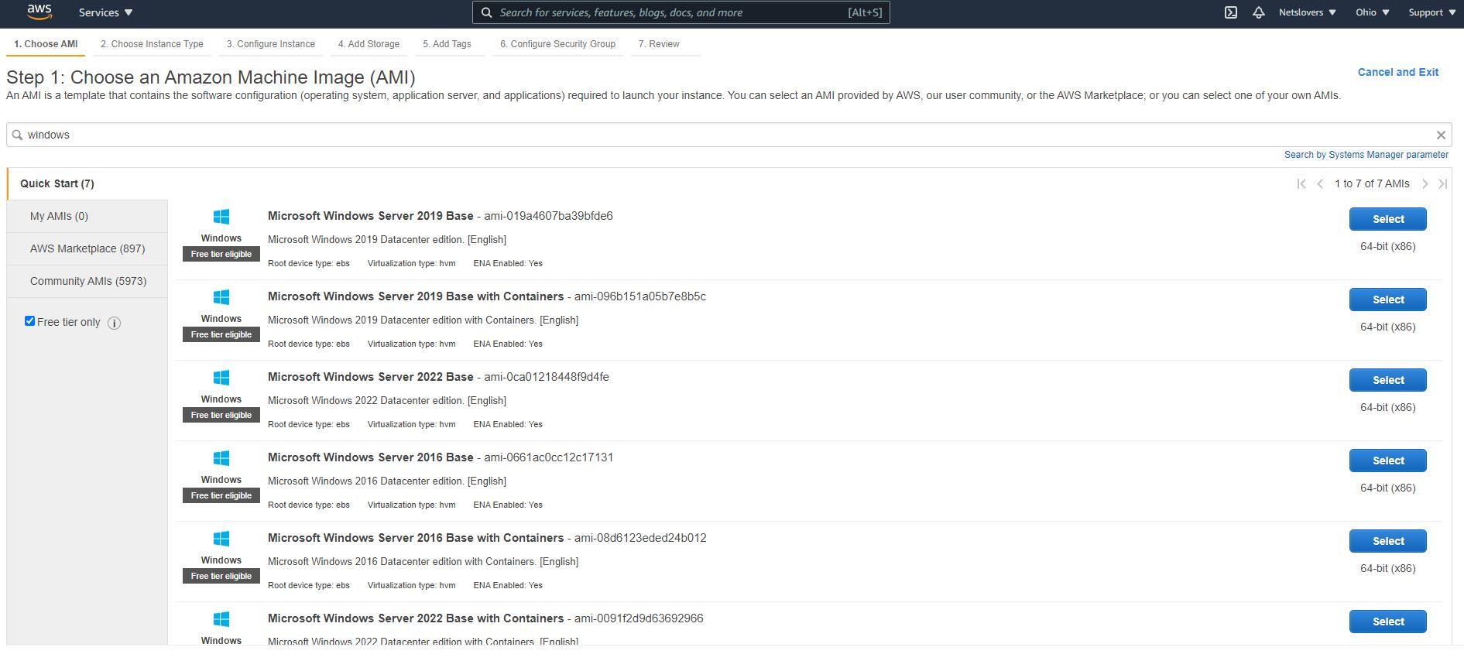1464x661 pixels.
Task: Click Windows logo of Server 2016 Base
Action: [221, 458]
